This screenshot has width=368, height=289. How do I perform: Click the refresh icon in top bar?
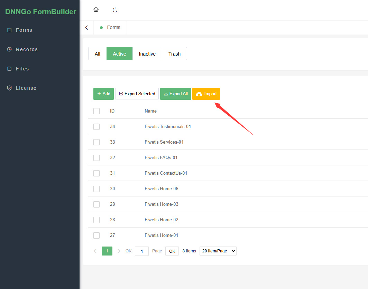click(x=115, y=10)
